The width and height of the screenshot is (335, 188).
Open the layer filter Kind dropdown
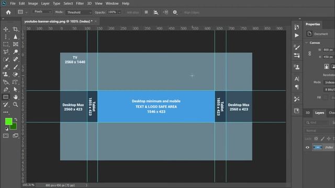tap(318, 123)
